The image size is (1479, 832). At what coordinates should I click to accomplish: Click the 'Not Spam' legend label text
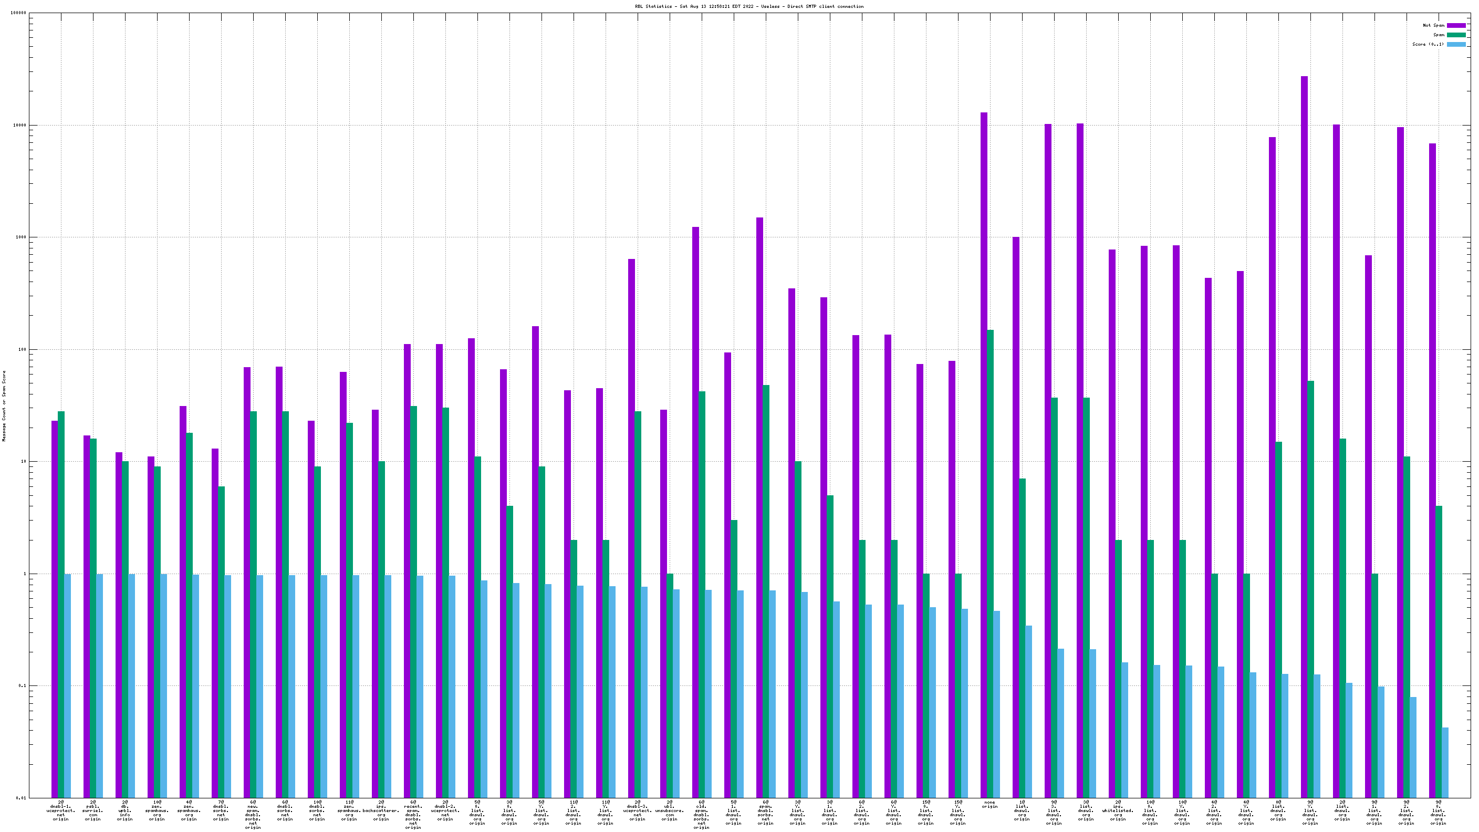(x=1433, y=25)
